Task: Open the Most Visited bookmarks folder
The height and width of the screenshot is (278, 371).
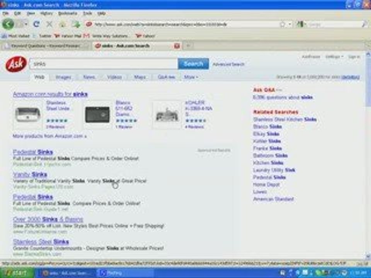Action: pos(15,36)
